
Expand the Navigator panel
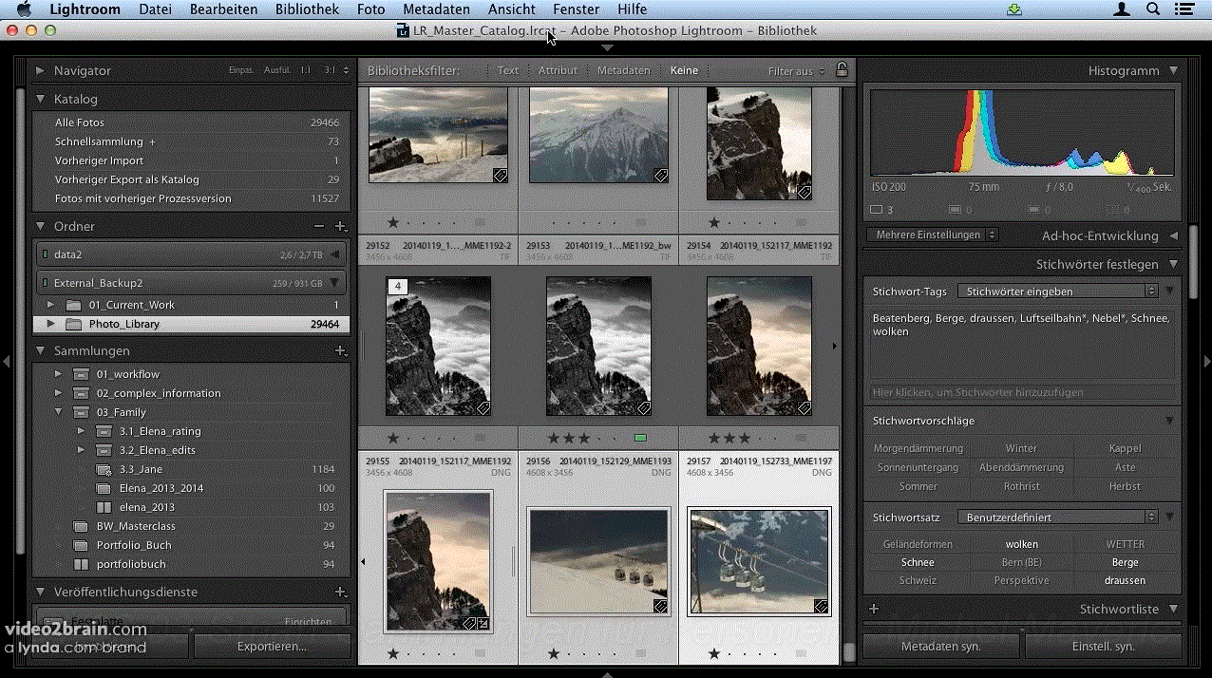click(x=40, y=70)
